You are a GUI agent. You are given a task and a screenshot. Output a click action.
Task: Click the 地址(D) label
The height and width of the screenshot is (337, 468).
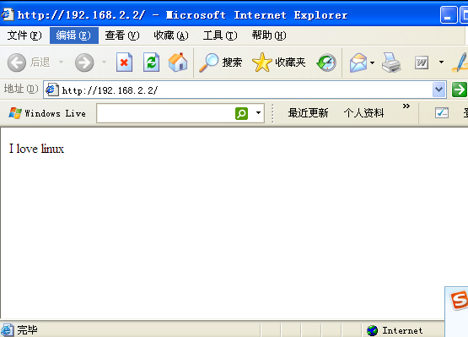click(21, 89)
